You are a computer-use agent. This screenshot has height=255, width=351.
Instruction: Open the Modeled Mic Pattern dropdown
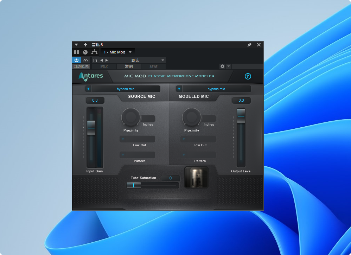[x=198, y=155]
